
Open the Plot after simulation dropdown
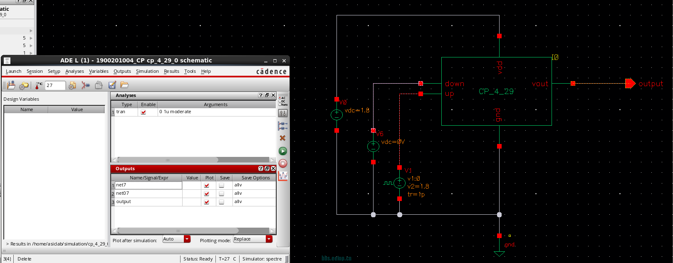point(187,239)
